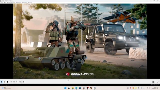Mute audio via the speaker icon
This screenshot has height=90, width=160.
click(x=153, y=82)
